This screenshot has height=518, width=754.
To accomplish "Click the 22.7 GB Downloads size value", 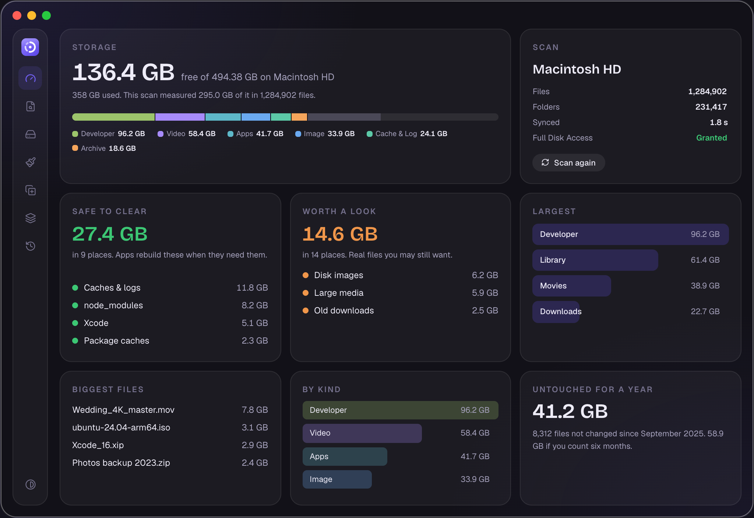I will [x=705, y=312].
